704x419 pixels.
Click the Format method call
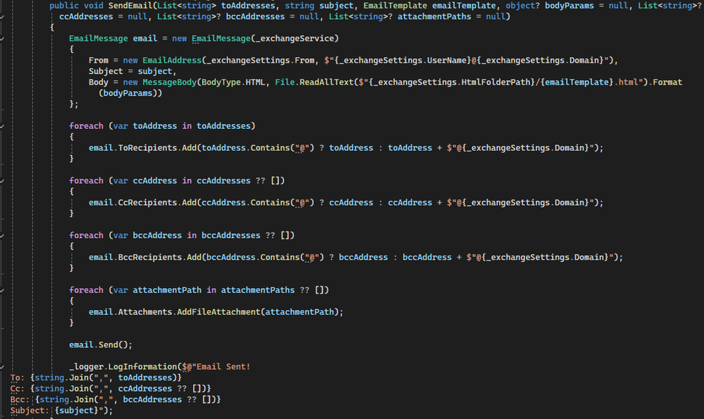(x=667, y=82)
